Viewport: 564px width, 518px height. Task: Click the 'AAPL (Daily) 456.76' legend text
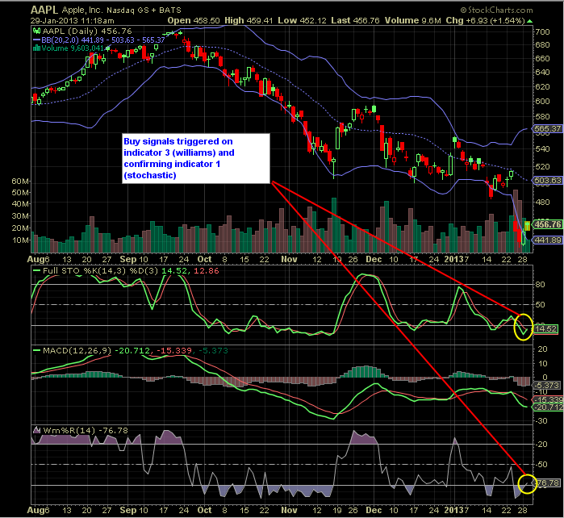[x=87, y=31]
